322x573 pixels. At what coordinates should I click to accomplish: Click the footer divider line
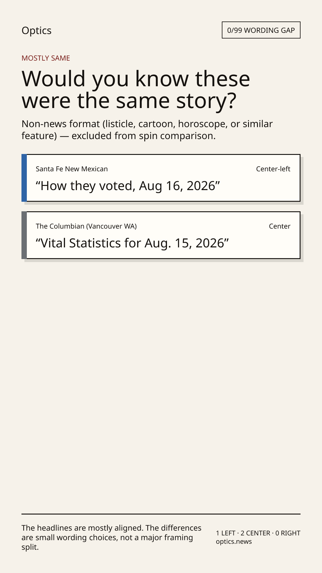coord(161,514)
